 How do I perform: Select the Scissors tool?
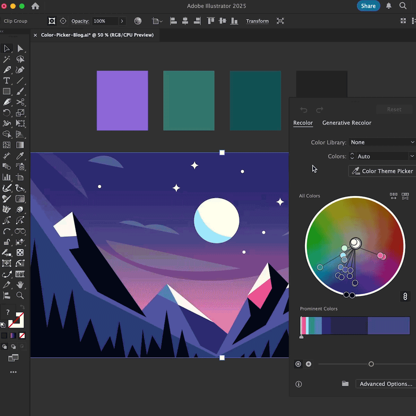tap(20, 102)
